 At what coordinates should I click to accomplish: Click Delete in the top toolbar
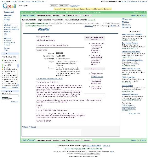pyautogui.click(x=63, y=15)
